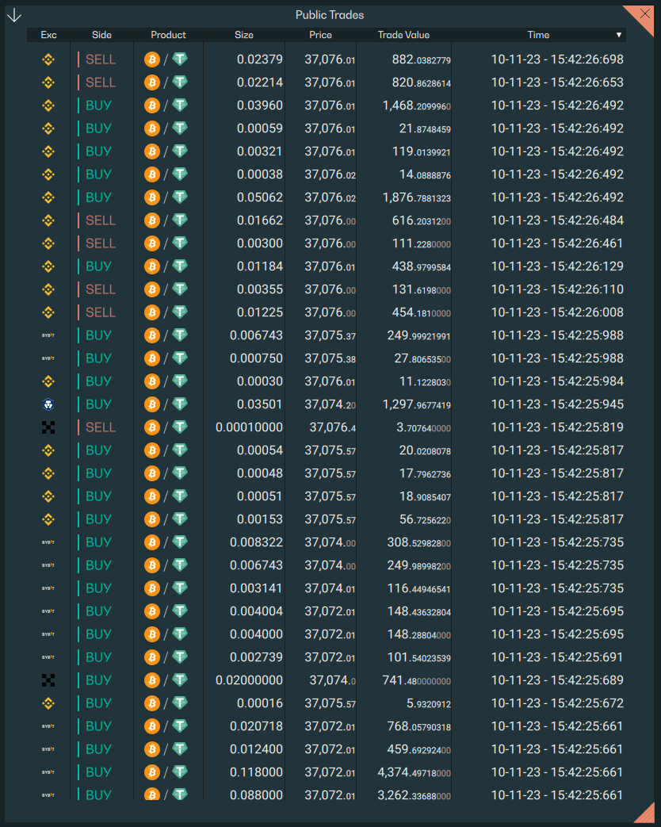Screen dimensions: 661x827
Task: Click Tether icon in row with size 0.05062
Action: [180, 197]
